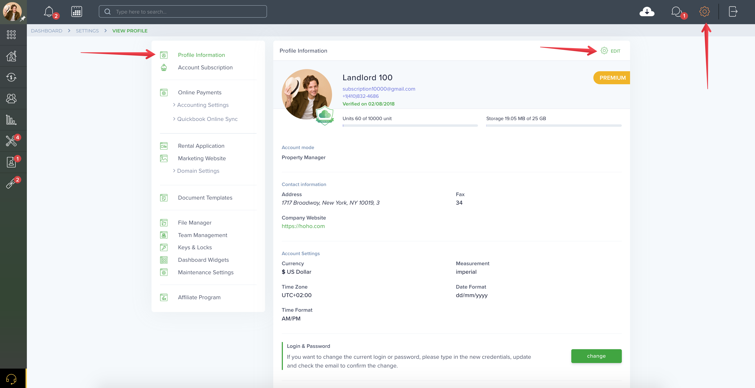Open the key handover icon with badge 2
Image resolution: width=755 pixels, height=388 pixels.
click(11, 183)
